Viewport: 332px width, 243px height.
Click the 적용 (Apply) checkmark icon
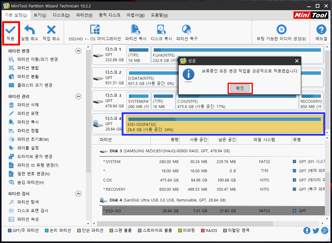pos(10,30)
